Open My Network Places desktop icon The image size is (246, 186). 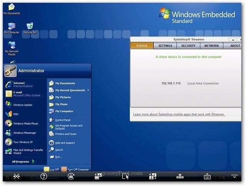(12, 48)
